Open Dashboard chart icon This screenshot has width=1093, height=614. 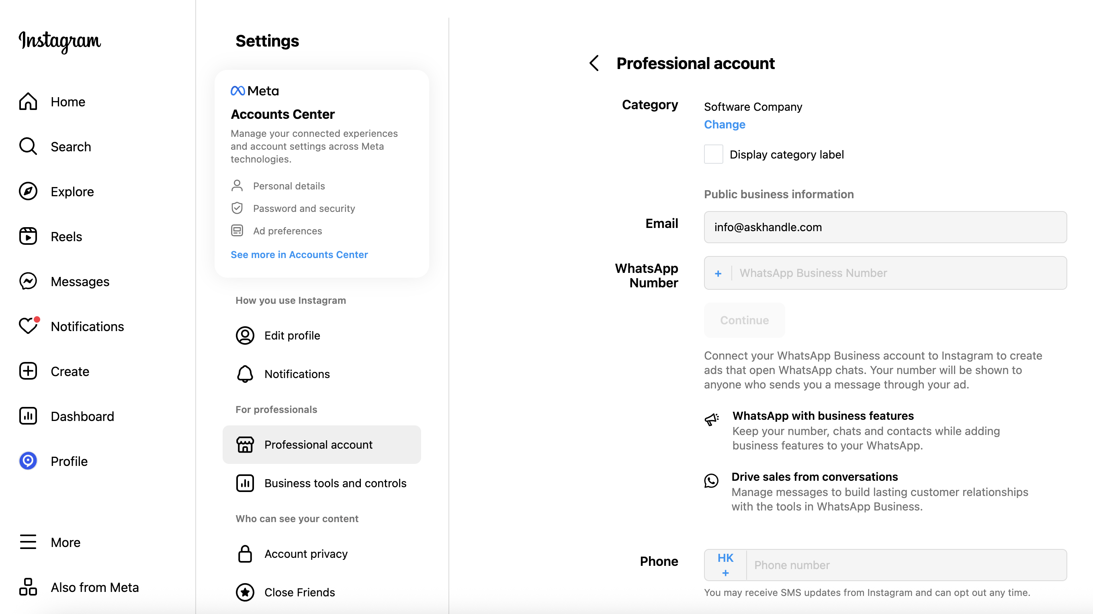[x=28, y=416]
